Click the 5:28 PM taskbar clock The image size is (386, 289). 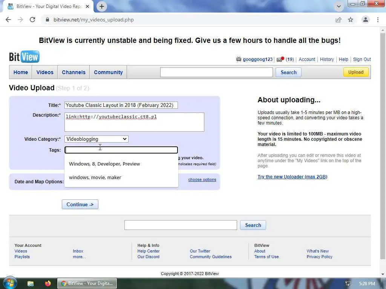pos(367,284)
